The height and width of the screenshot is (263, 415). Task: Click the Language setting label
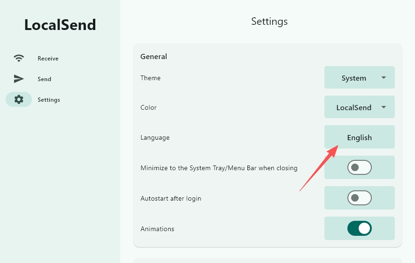tap(155, 138)
